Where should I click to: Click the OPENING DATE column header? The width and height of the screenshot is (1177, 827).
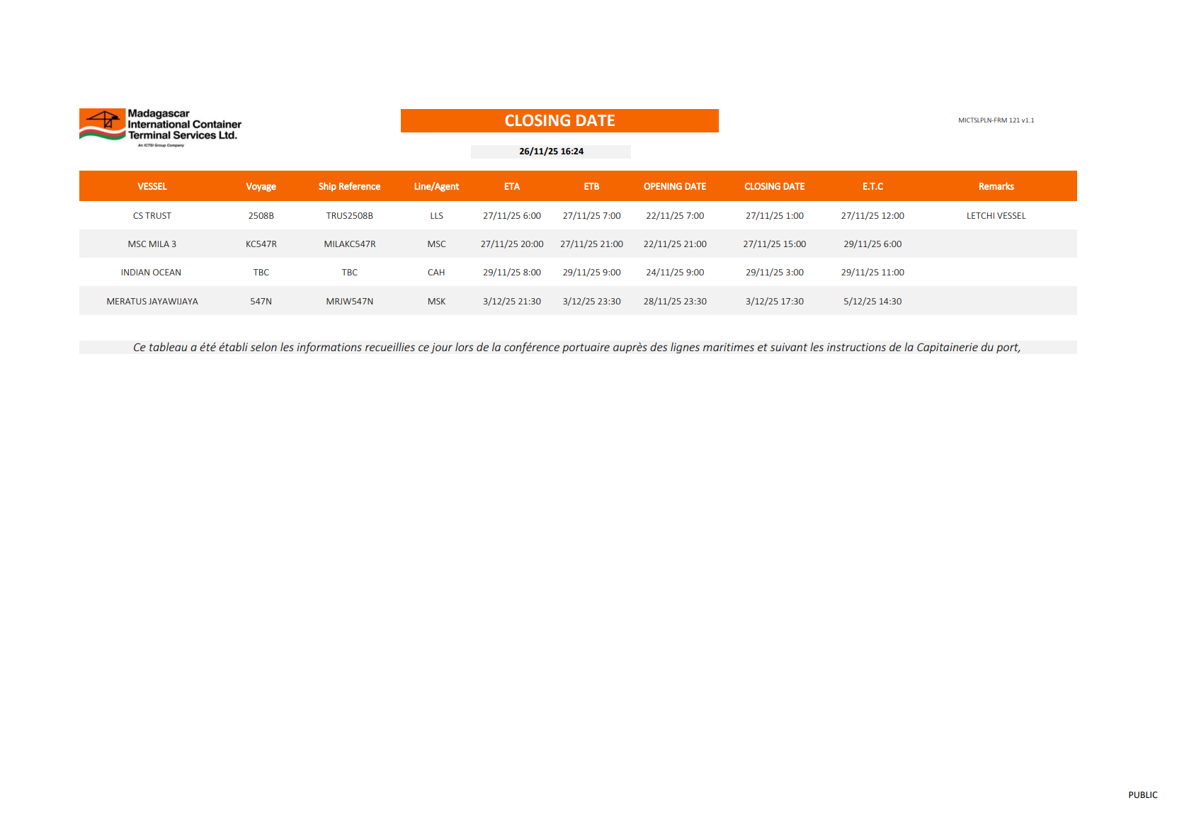click(674, 187)
